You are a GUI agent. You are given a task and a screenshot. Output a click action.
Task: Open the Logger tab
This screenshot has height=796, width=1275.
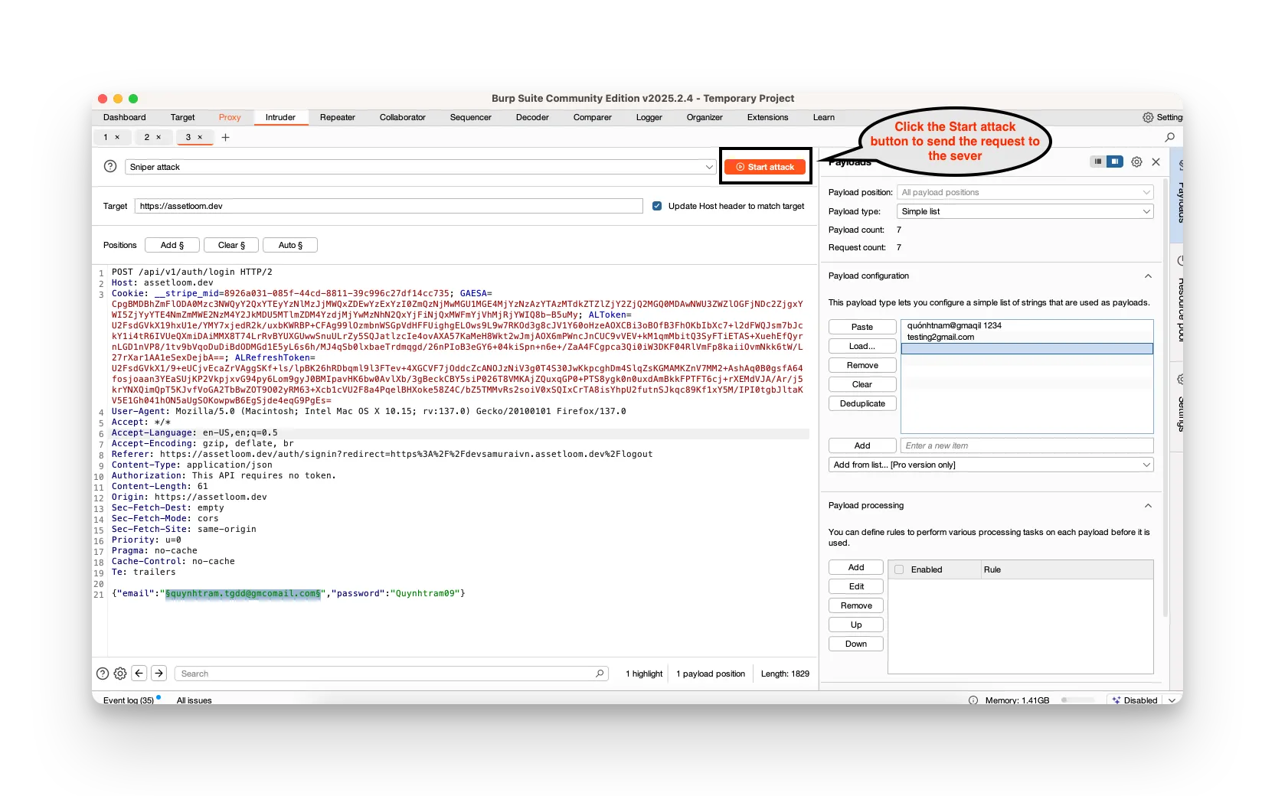(649, 117)
